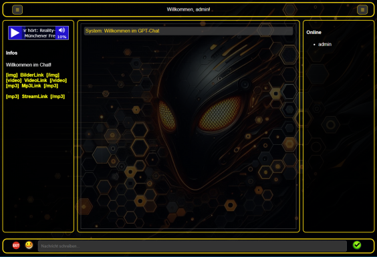377x257 pixels.
Task: Focus the Nachricht schreiben input field
Action: [193, 246]
